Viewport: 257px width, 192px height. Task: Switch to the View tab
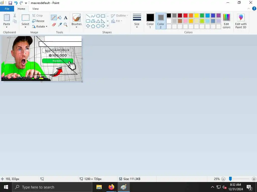(x=35, y=9)
